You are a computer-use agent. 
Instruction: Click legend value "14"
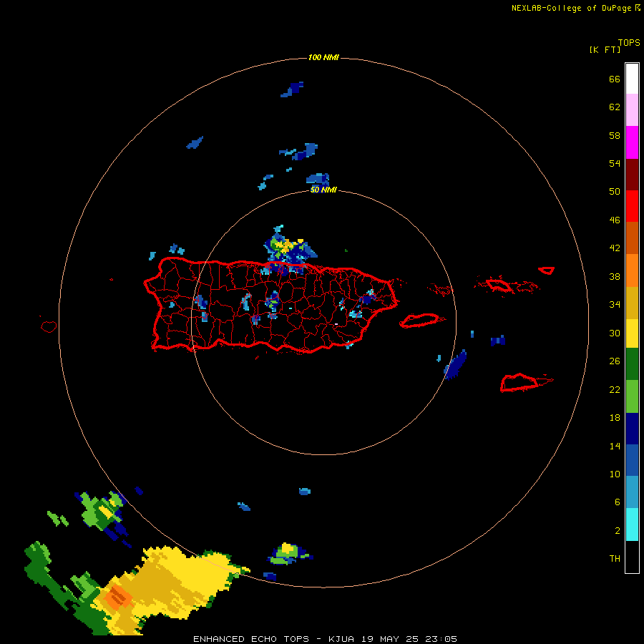click(x=615, y=446)
